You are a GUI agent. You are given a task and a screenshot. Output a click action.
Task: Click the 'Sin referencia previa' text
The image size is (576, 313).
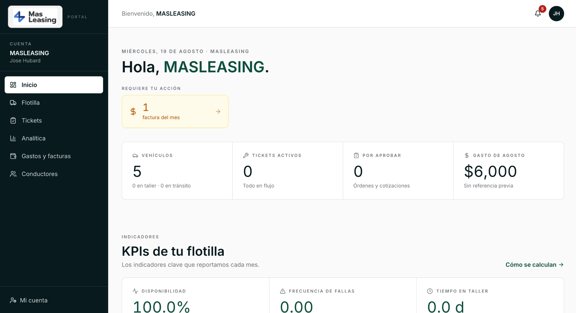488,186
